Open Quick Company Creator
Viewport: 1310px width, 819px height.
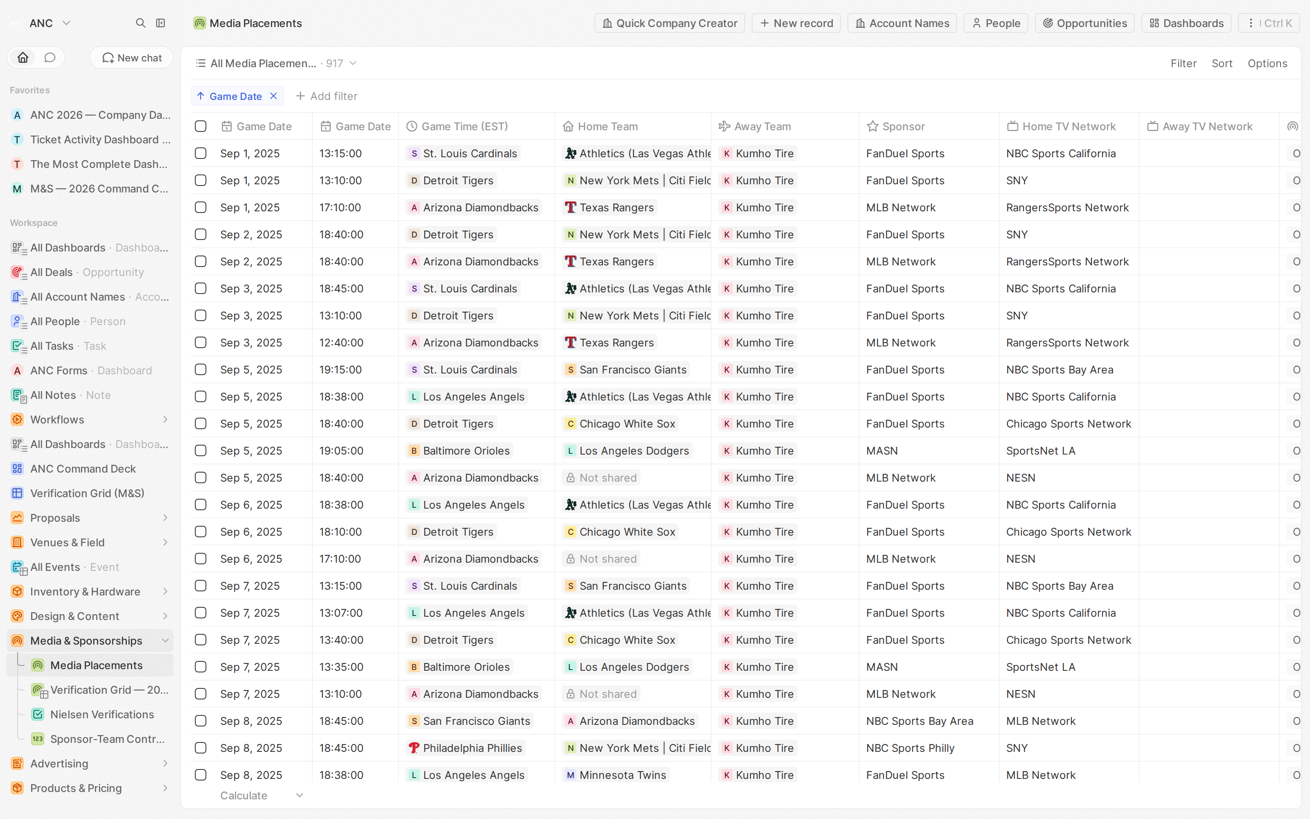pos(670,23)
